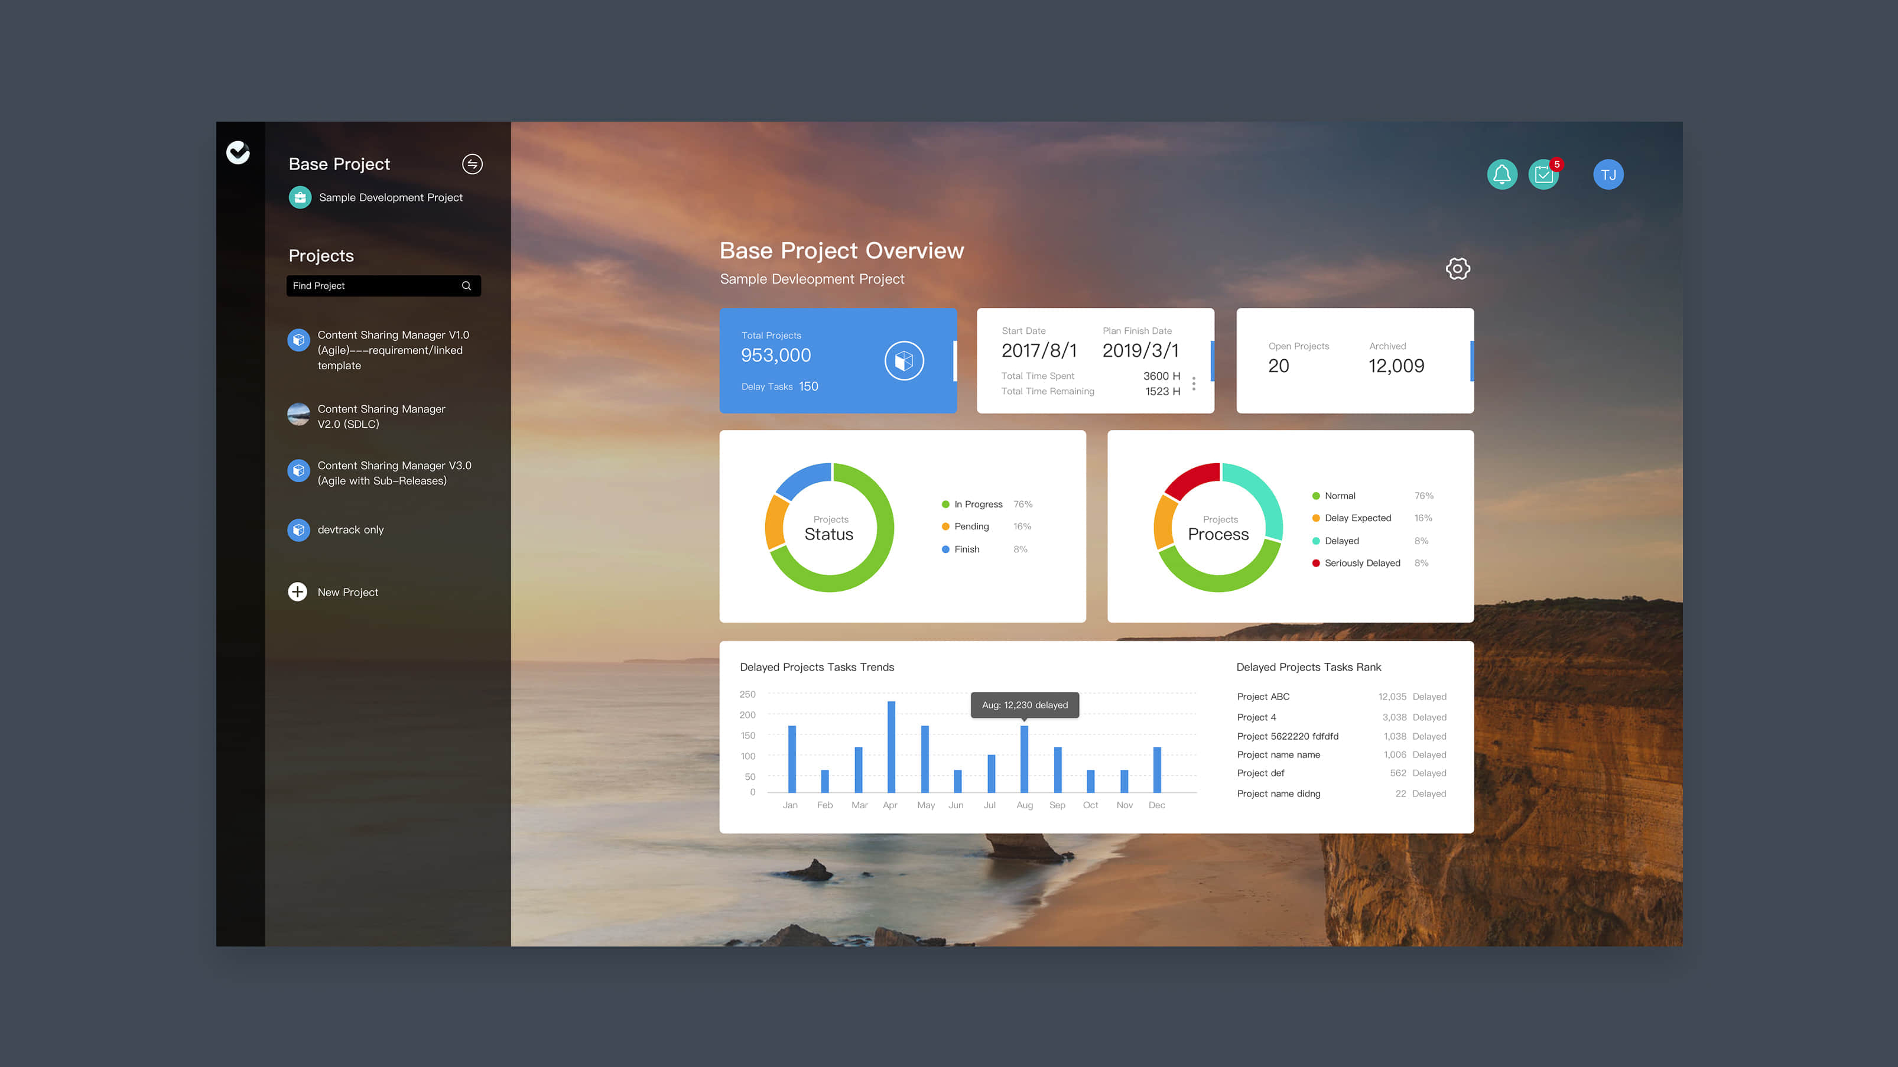The height and width of the screenshot is (1067, 1898).
Task: Toggle the Pending legend item
Action: 971,526
